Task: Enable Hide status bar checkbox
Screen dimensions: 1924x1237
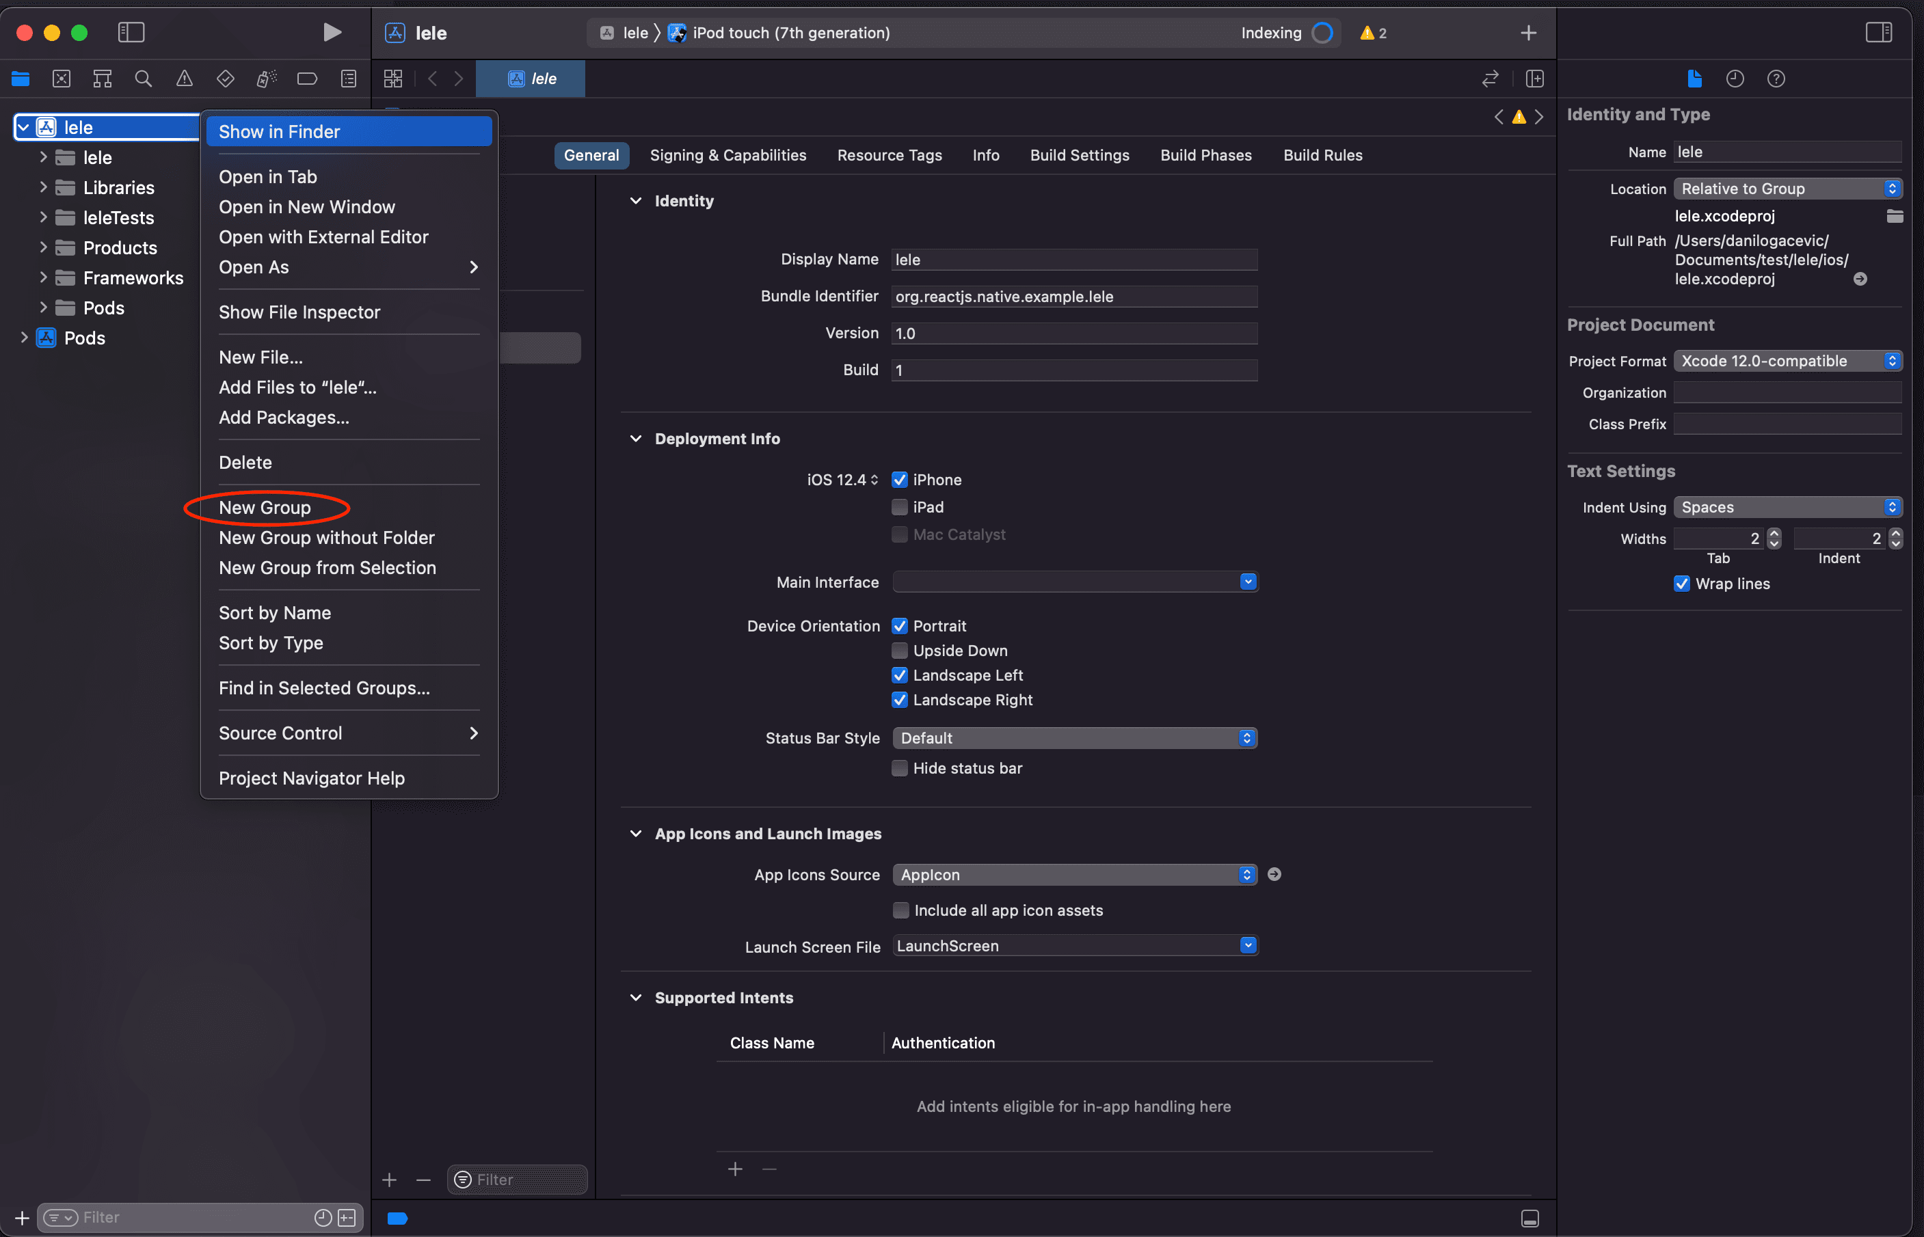Action: coord(900,768)
